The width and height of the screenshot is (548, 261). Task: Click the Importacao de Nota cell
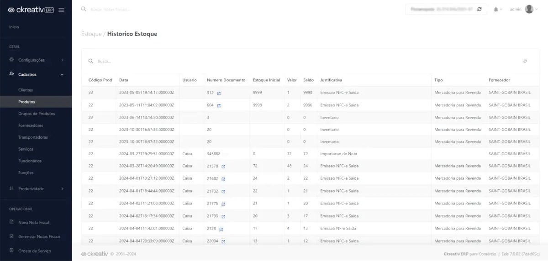tap(339, 154)
